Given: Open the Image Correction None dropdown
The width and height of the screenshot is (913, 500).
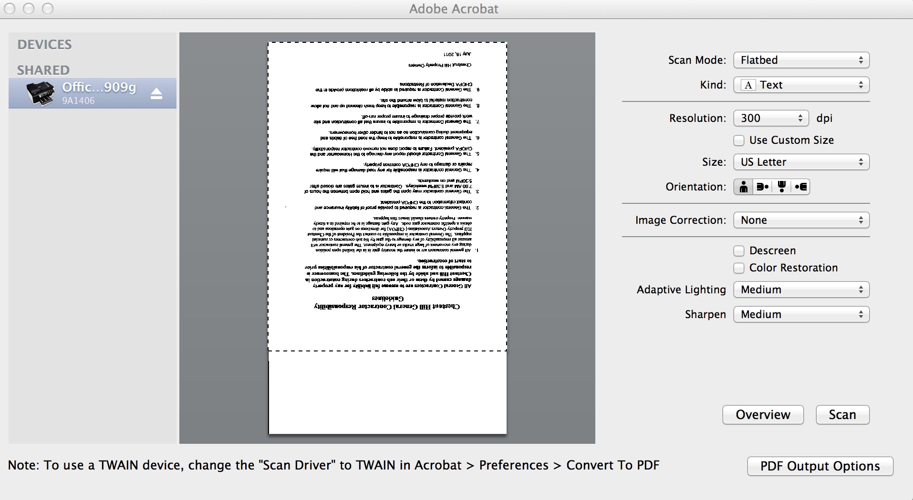Looking at the screenshot, I should point(801,220).
